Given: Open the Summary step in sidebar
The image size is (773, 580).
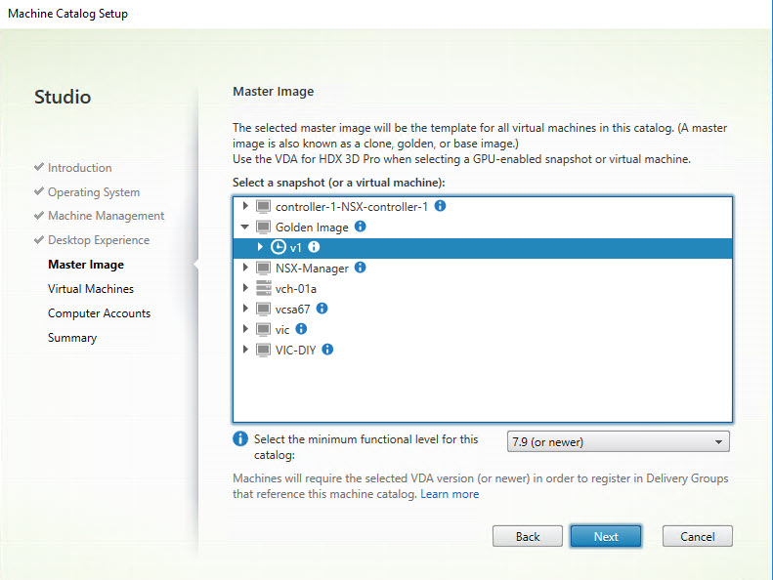Looking at the screenshot, I should [x=72, y=338].
